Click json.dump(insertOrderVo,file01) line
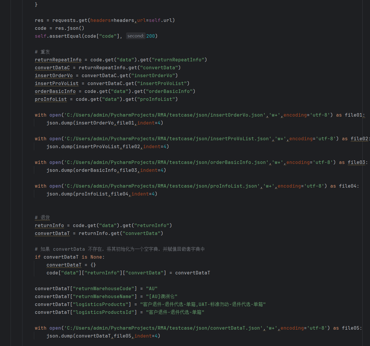The height and width of the screenshot is (346, 370). (105, 123)
